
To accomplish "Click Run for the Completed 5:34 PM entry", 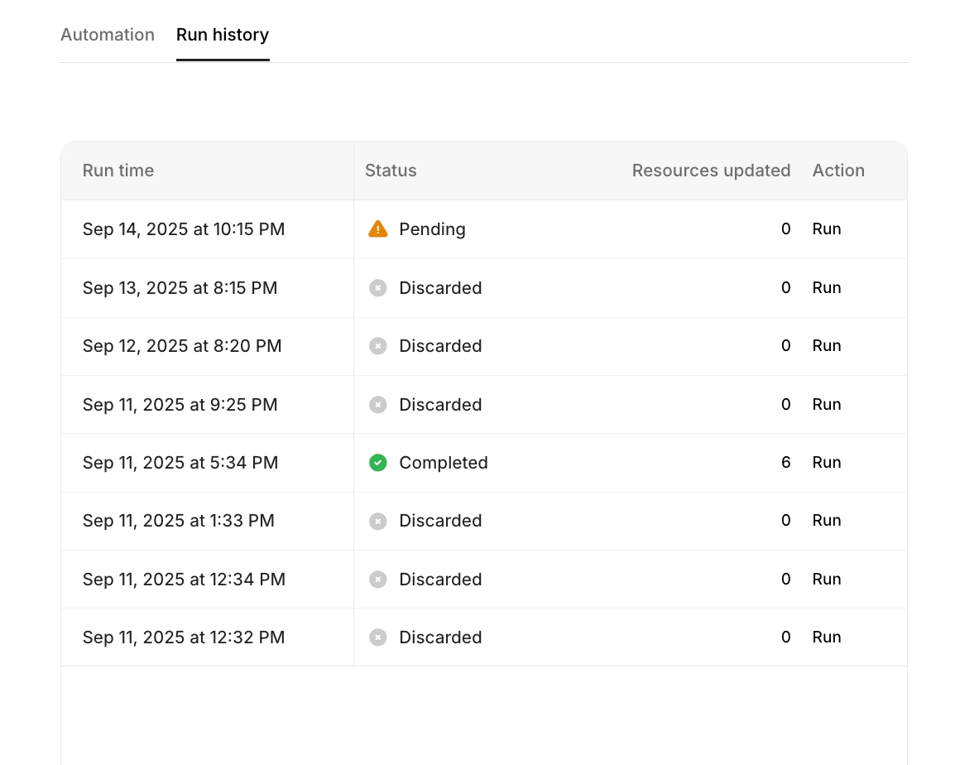I will (x=826, y=463).
